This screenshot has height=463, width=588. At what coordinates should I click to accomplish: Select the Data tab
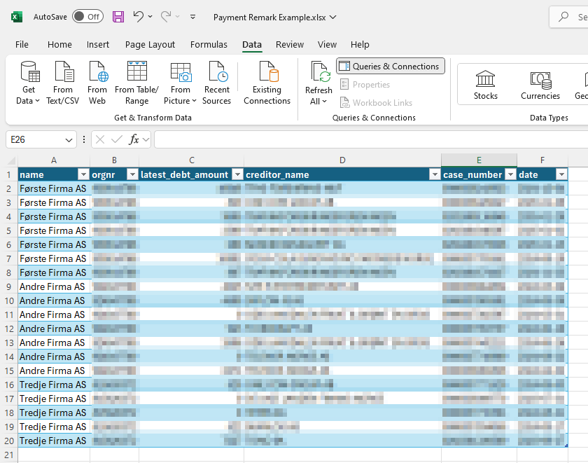pyautogui.click(x=252, y=44)
